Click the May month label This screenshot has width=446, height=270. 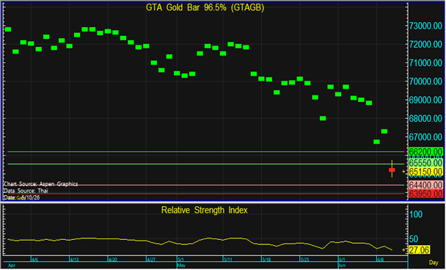181,266
